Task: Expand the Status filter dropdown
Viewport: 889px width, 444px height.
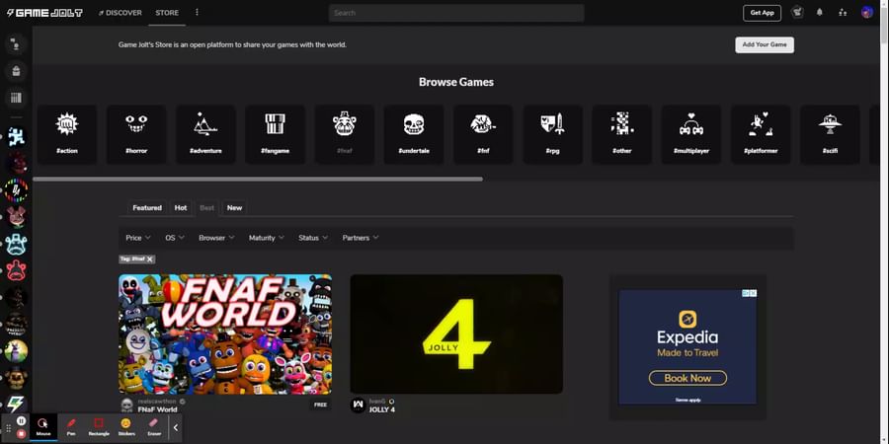Action: pos(313,238)
